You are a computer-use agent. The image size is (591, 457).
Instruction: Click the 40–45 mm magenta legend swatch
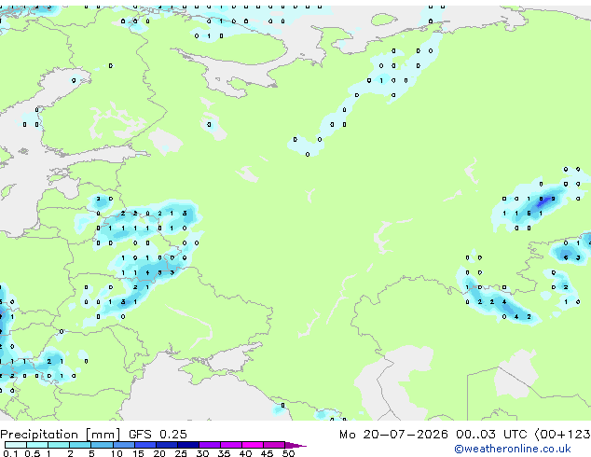253,445
